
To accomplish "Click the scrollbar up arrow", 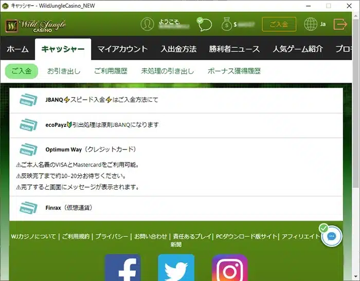I will 356,15.
